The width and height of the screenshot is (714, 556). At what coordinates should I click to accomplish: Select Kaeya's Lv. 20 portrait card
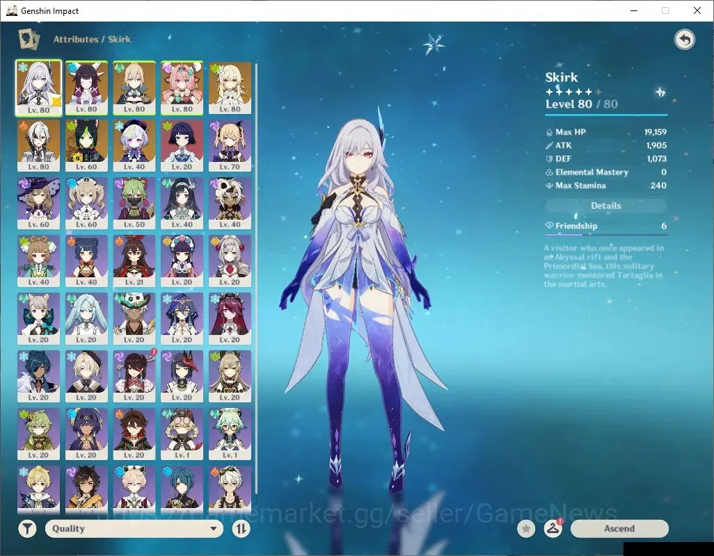pos(39,377)
